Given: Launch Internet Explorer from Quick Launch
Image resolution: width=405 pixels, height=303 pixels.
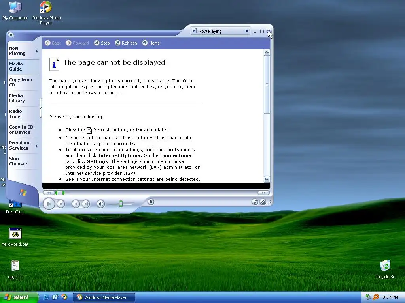Looking at the screenshot, I should pos(46,297).
